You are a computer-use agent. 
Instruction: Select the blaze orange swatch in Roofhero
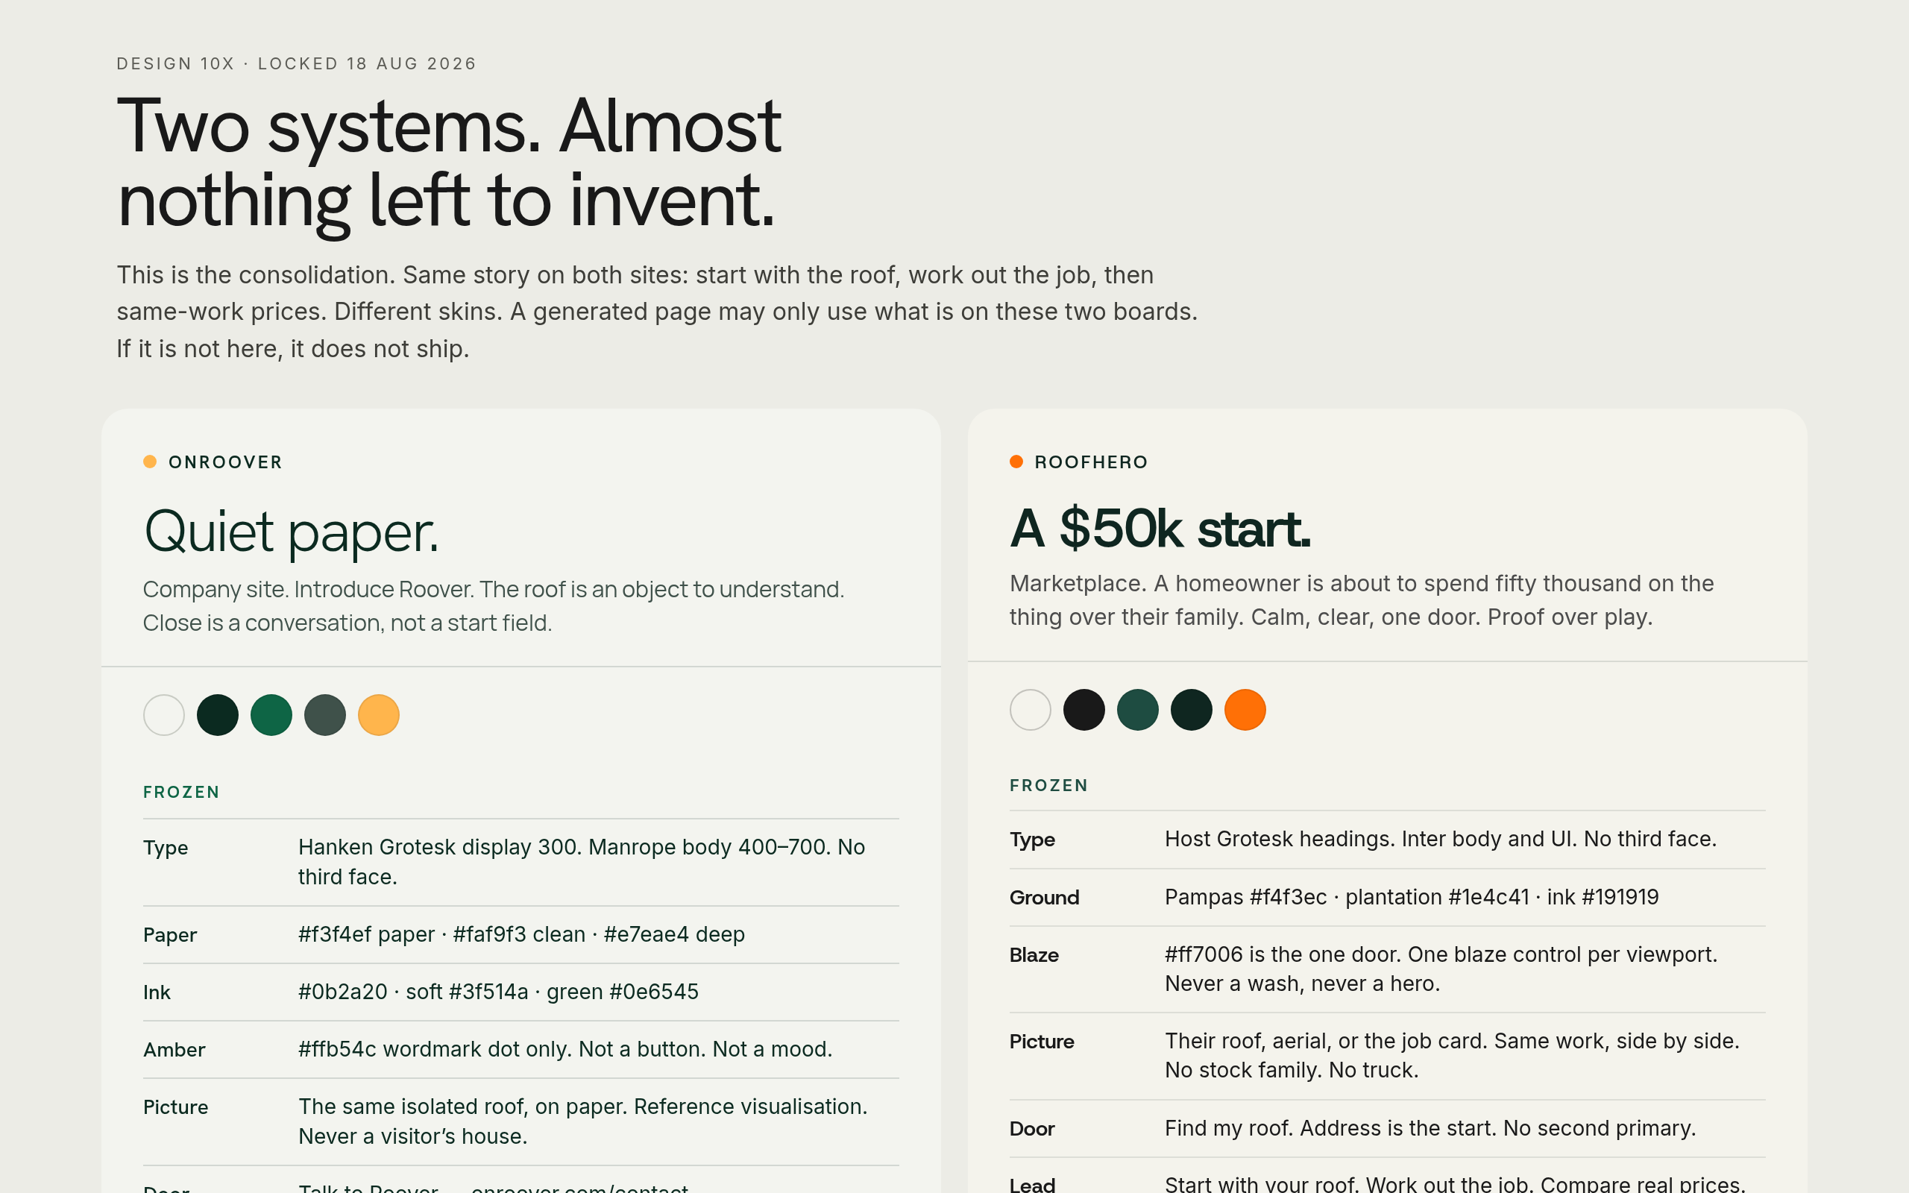[1245, 709]
